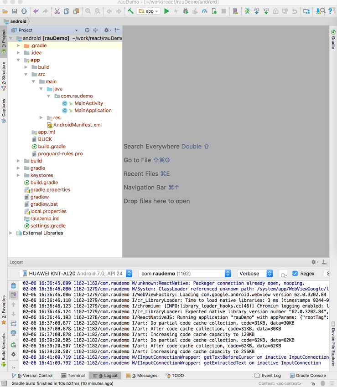This screenshot has width=337, height=387.
Task: Click the Debug app bug icon
Action: [x=186, y=11]
